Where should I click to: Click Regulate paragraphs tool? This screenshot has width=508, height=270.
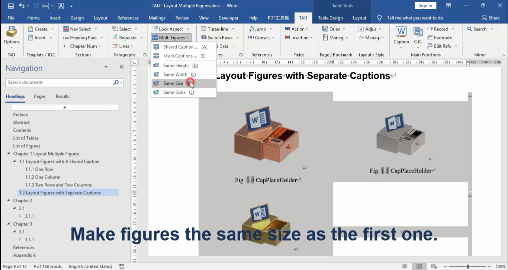tap(127, 38)
